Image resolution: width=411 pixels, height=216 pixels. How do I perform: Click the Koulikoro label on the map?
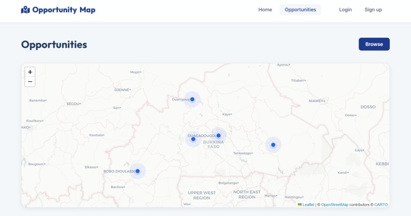pos(35,121)
